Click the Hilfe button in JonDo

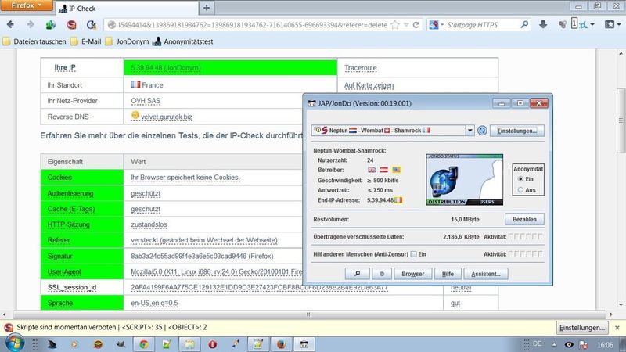tap(448, 274)
